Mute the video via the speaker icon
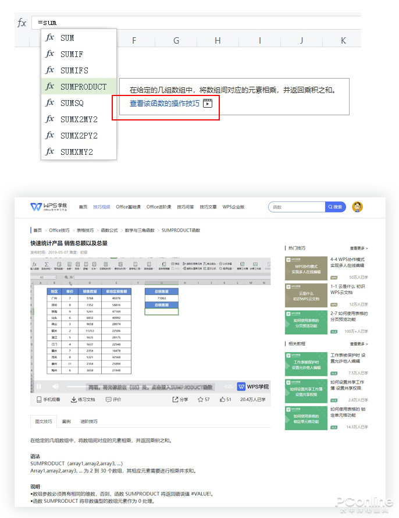 (55, 386)
